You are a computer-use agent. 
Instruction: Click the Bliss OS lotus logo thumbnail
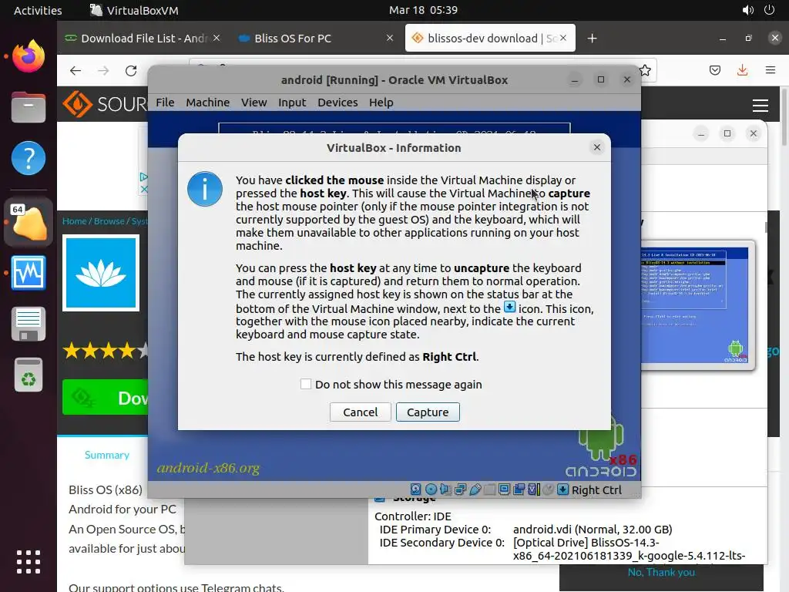[x=101, y=273]
